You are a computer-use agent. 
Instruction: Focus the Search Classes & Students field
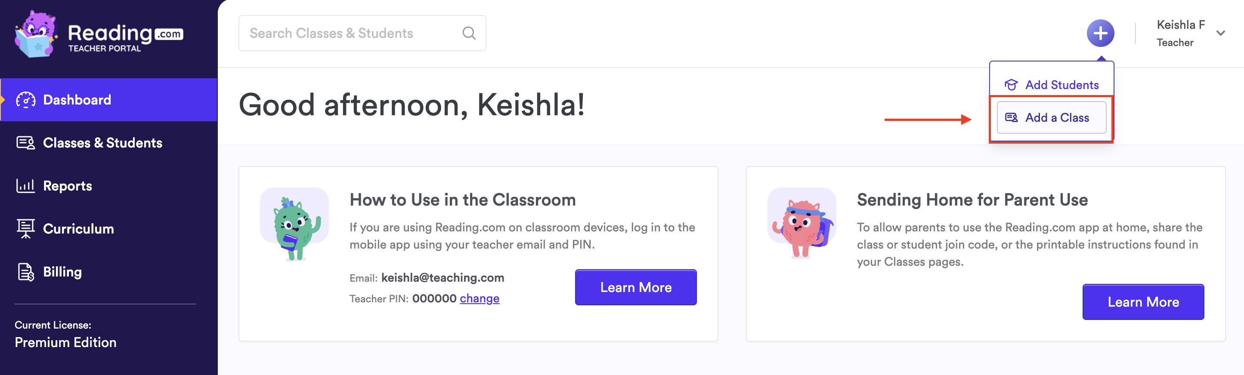[353, 33]
